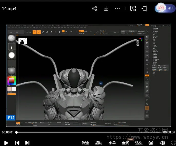Open the three-dot more options menu
Screen dimensions: 176x146
(117, 8)
